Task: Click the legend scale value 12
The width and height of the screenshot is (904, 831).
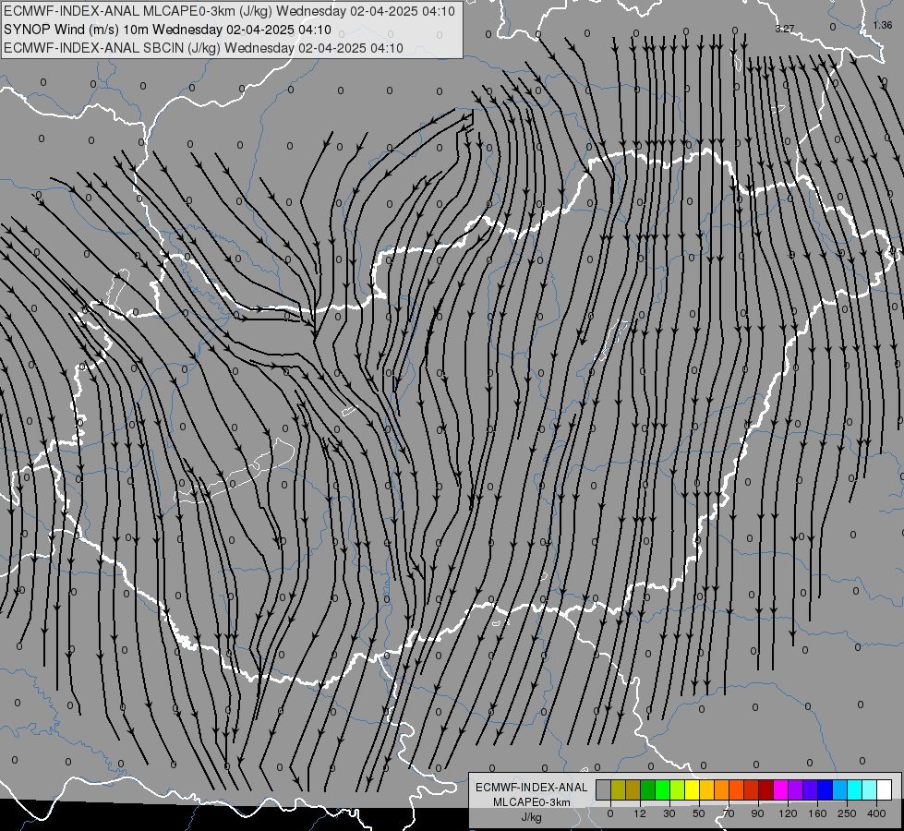Action: (x=640, y=813)
